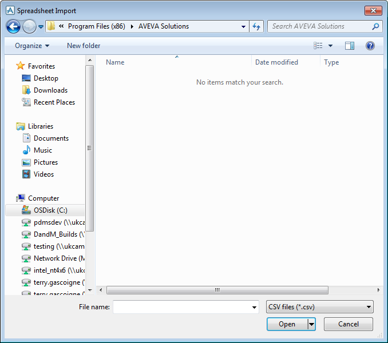Click the folder icon in address bar
The image size is (388, 343).
51,26
